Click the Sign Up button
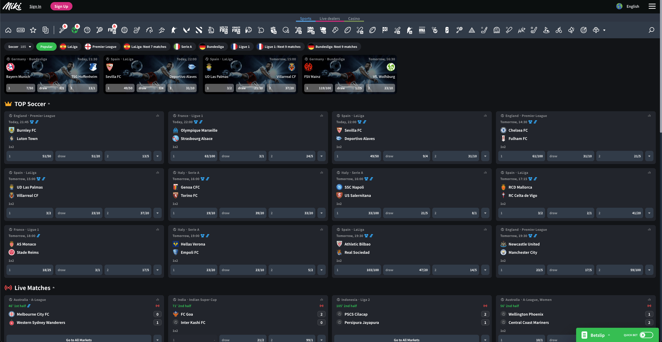 [61, 6]
